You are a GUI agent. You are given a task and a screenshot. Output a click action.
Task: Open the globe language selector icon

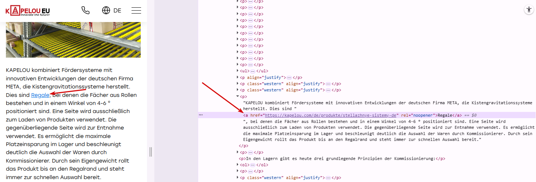[x=106, y=10]
